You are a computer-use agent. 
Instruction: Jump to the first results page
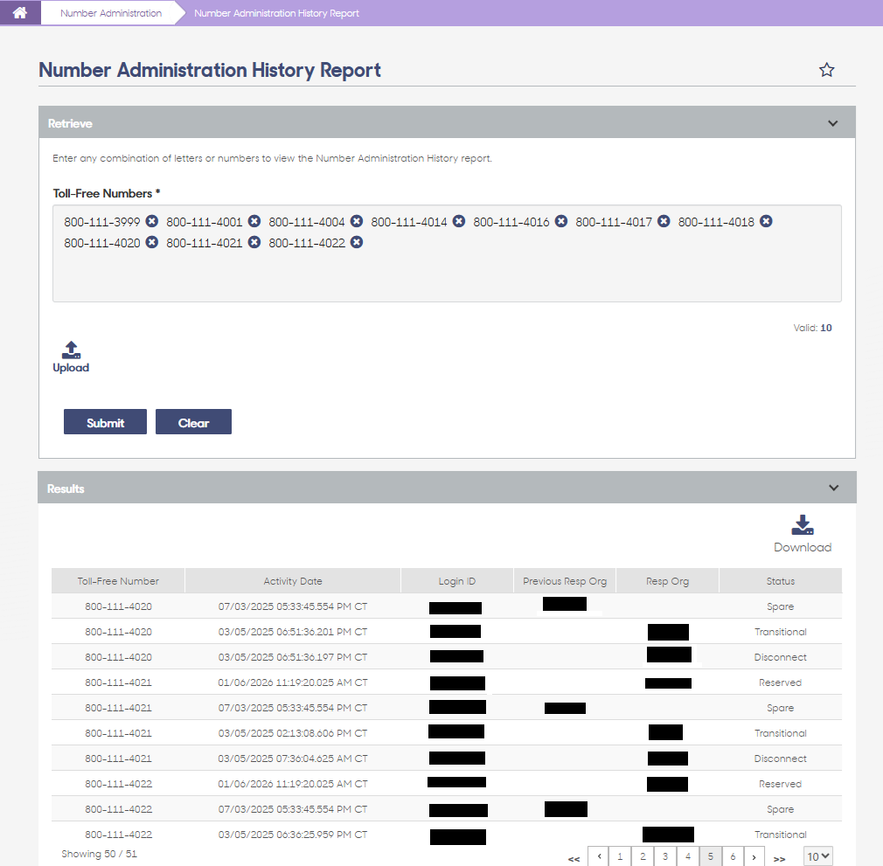[574, 859]
